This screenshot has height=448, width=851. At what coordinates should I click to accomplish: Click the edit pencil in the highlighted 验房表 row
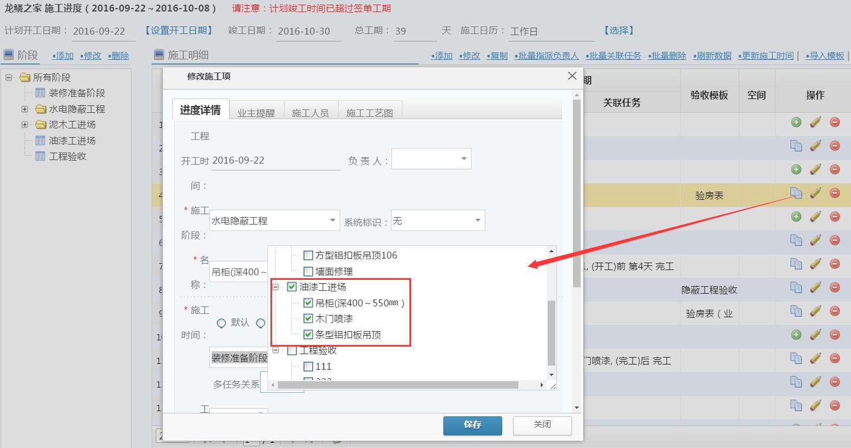[x=815, y=193]
